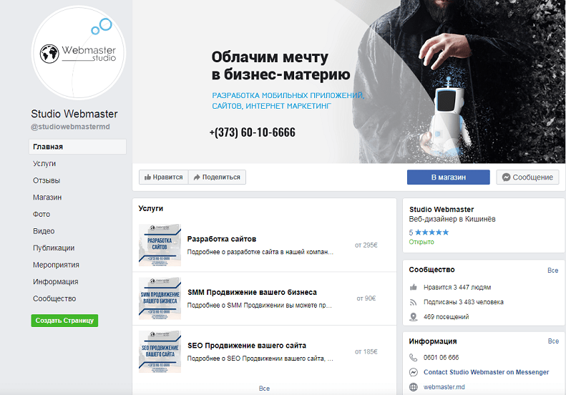Click the Webmaster Studio profile logo
Screen dimensions: 566x395
pos(79,52)
